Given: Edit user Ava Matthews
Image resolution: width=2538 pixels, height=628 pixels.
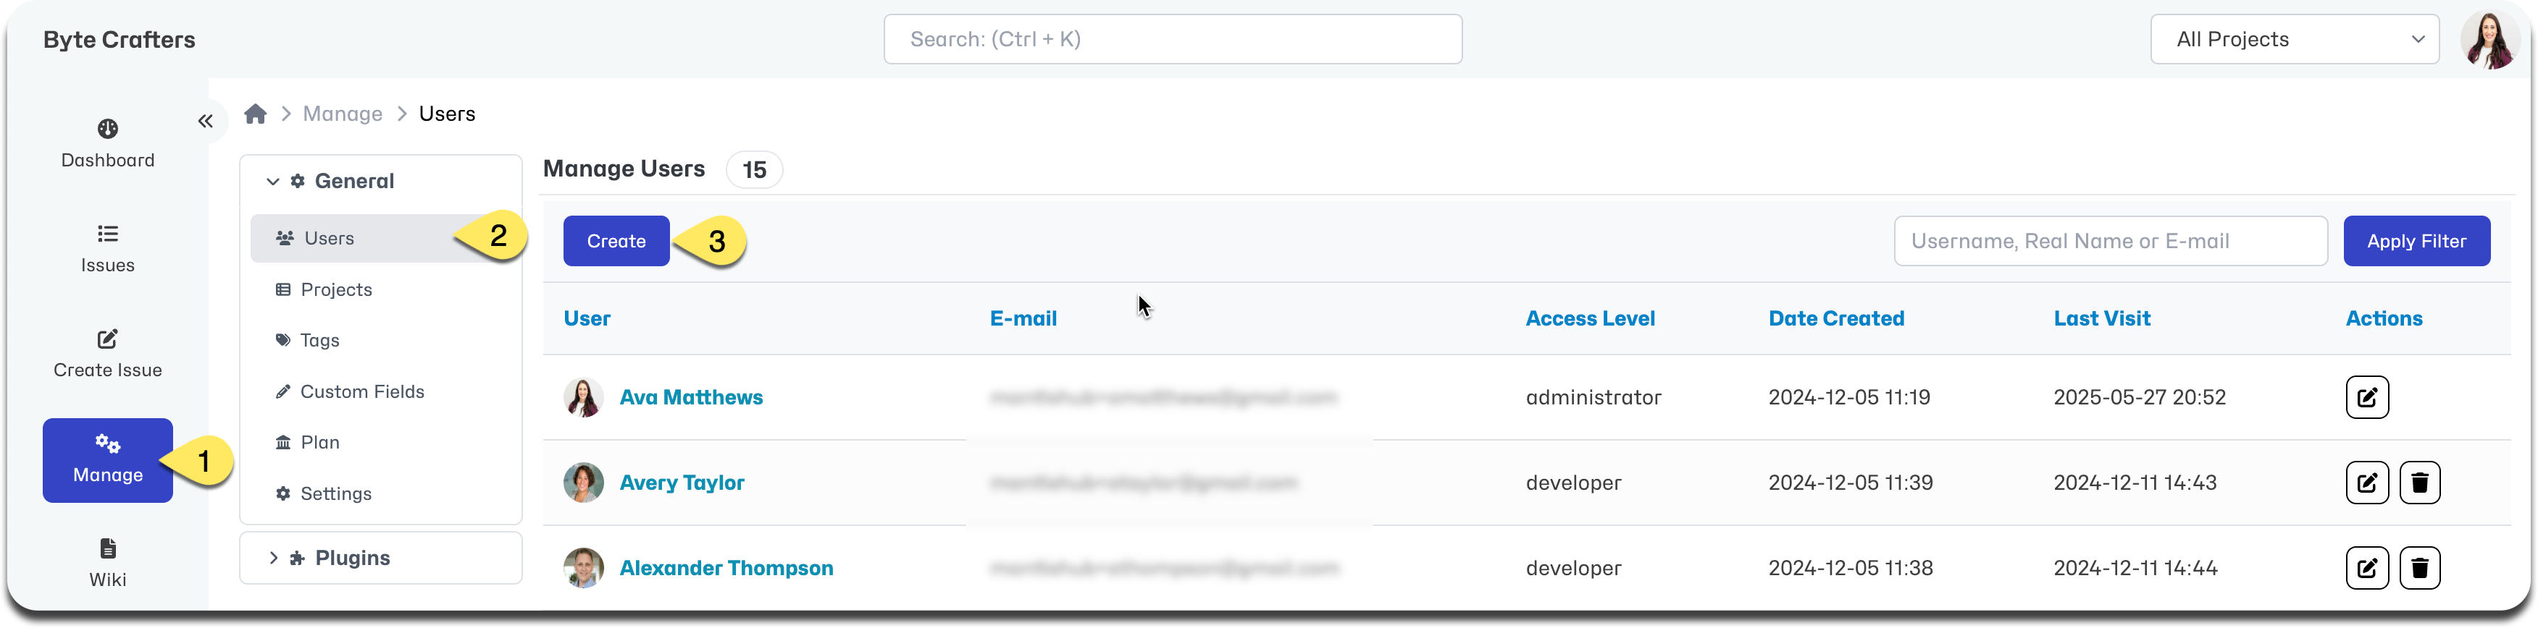Looking at the screenshot, I should click(2366, 398).
